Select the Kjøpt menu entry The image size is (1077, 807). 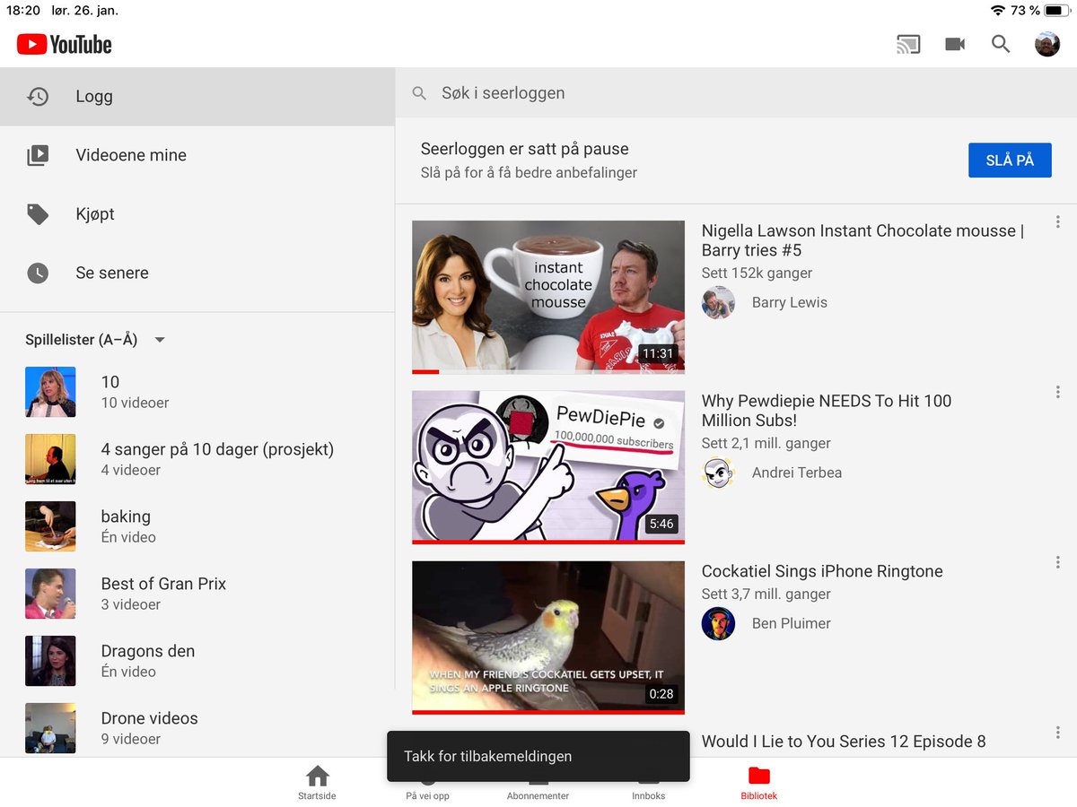(x=197, y=214)
